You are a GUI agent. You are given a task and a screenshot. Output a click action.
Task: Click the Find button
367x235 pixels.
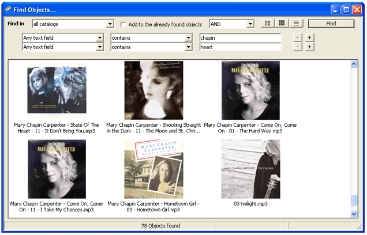pyautogui.click(x=331, y=24)
